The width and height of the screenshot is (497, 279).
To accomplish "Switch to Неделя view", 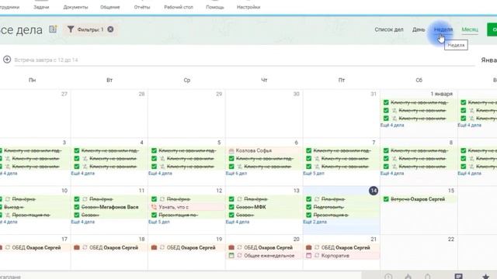I will click(443, 29).
